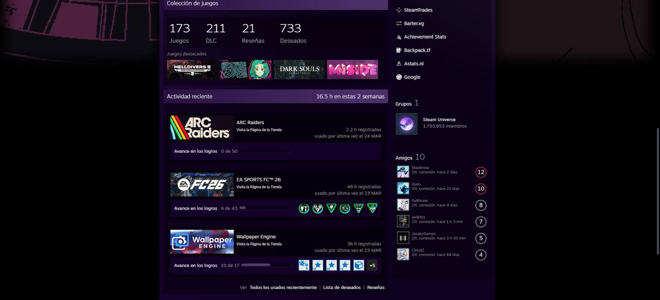This screenshot has height=300, width=660.
Task: Click the FC 26 achievement progress bar
Action: 265,208
